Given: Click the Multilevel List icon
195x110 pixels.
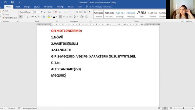Looking at the screenshot, I should (71, 12).
